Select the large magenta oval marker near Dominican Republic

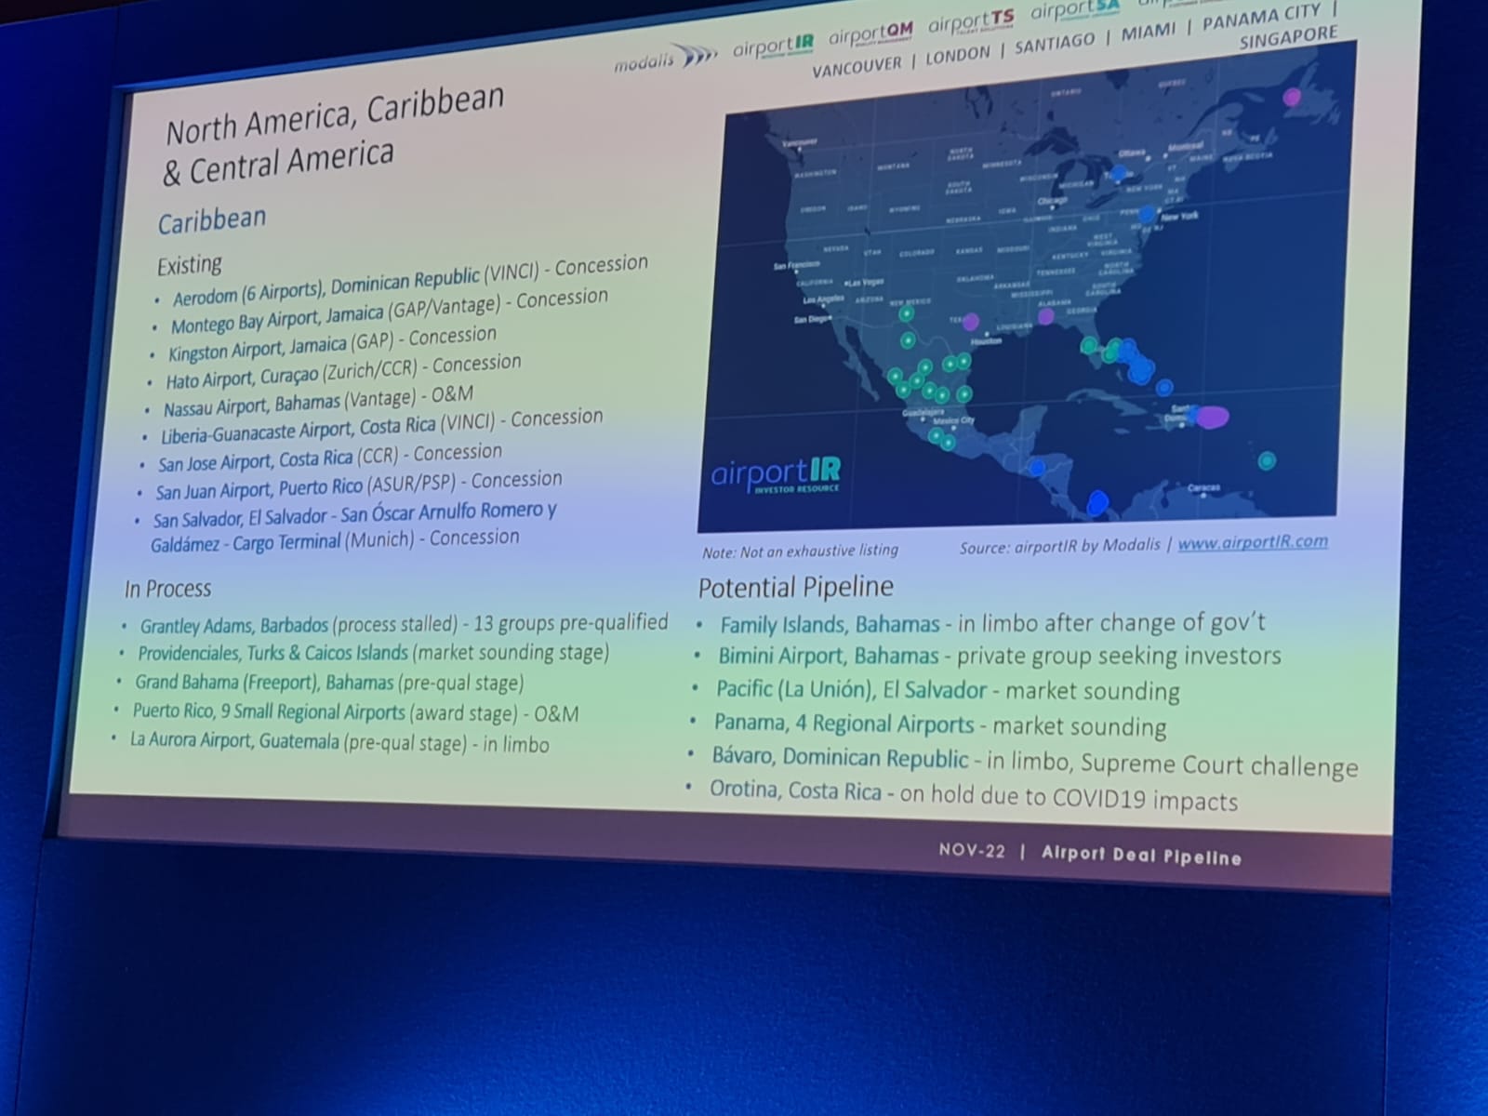pyautogui.click(x=1211, y=418)
